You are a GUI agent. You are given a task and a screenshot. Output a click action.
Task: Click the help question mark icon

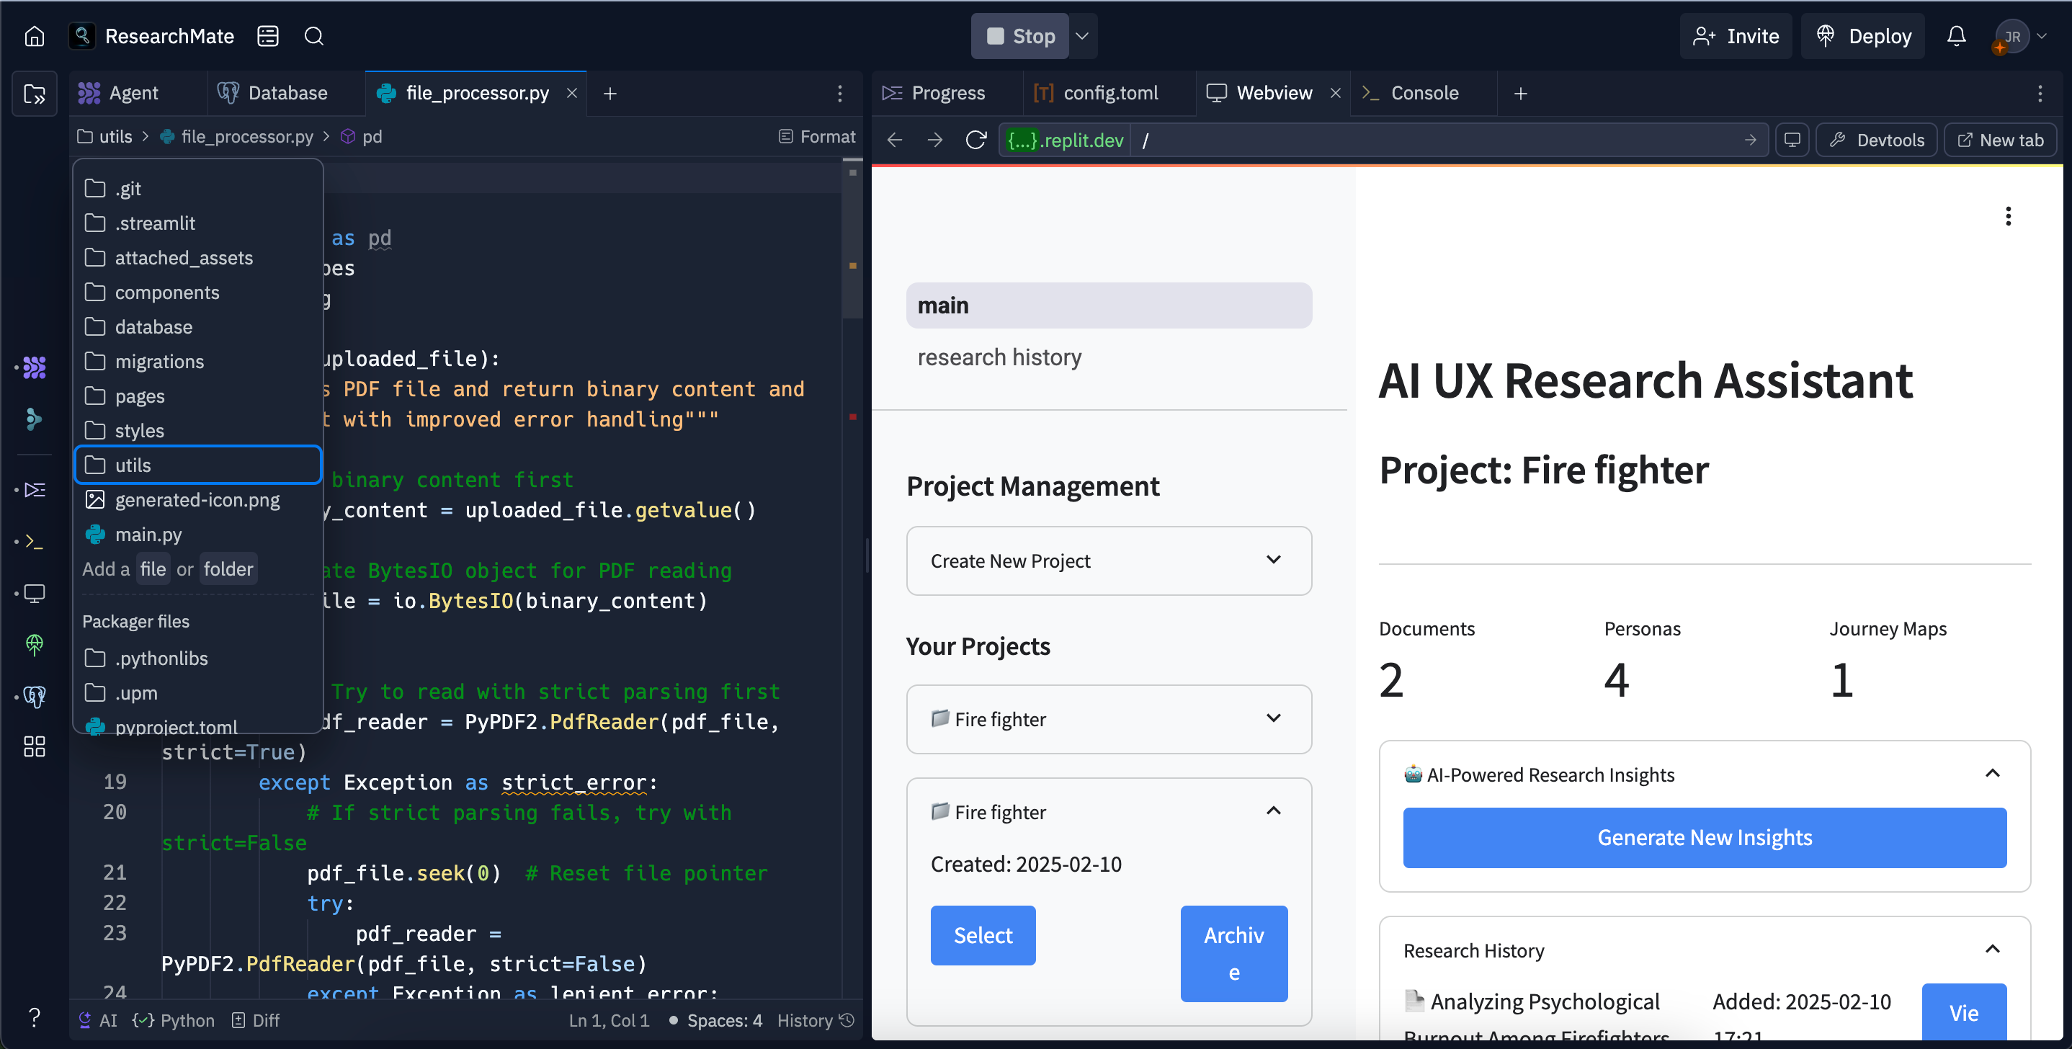tap(35, 1017)
